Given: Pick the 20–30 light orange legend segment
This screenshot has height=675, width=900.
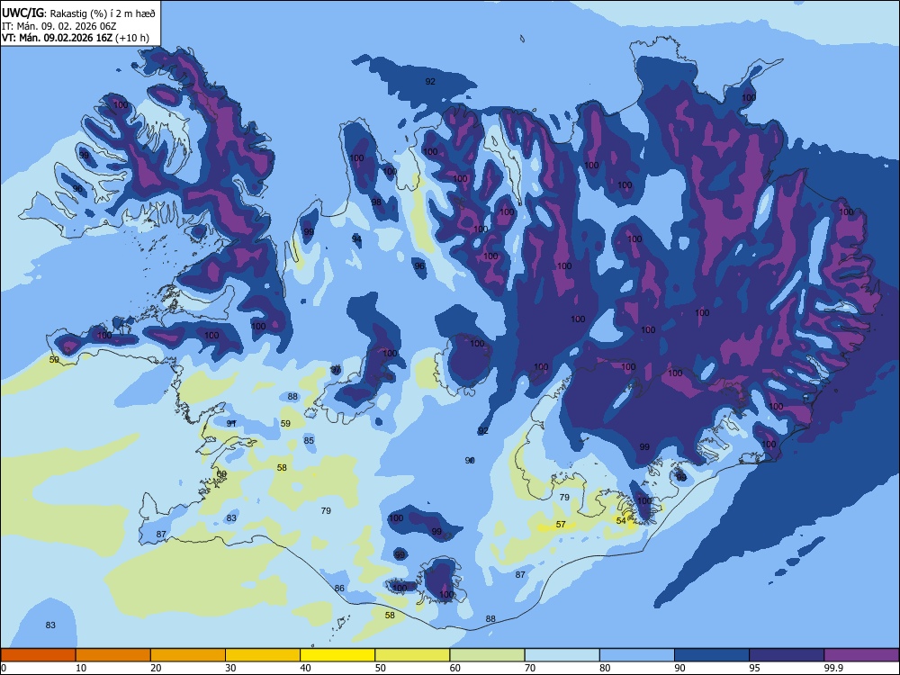Looking at the screenshot, I should tap(188, 655).
